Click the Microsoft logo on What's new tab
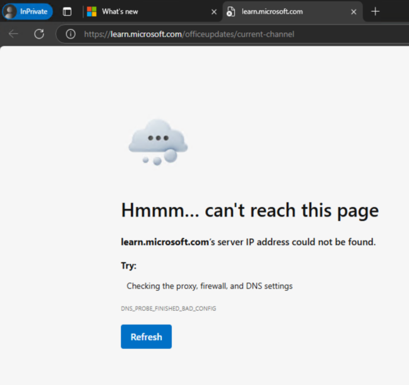Viewport: 409px width, 385px height. 92,12
